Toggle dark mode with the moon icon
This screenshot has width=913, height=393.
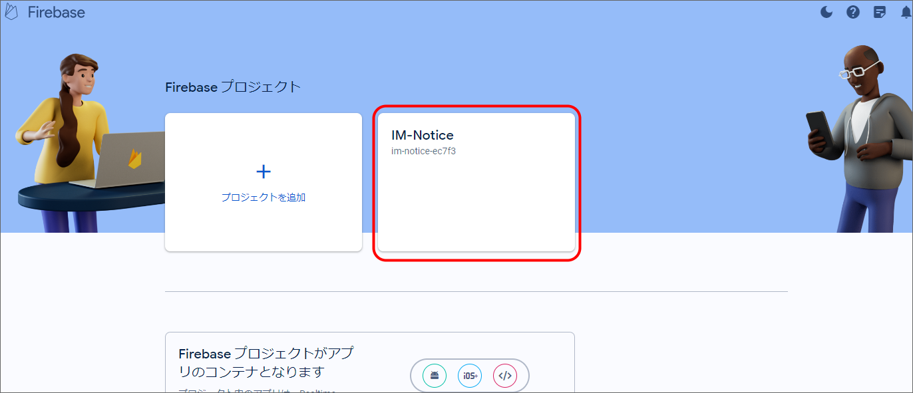pos(826,12)
